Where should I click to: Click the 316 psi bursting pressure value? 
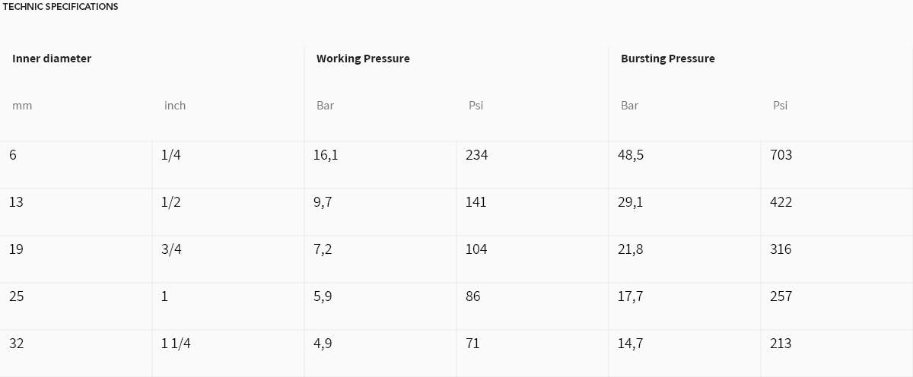(x=781, y=249)
